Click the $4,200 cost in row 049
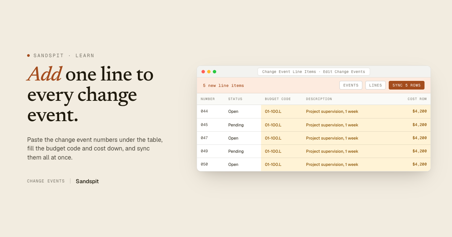Image resolution: width=452 pixels, height=237 pixels. pyautogui.click(x=420, y=151)
